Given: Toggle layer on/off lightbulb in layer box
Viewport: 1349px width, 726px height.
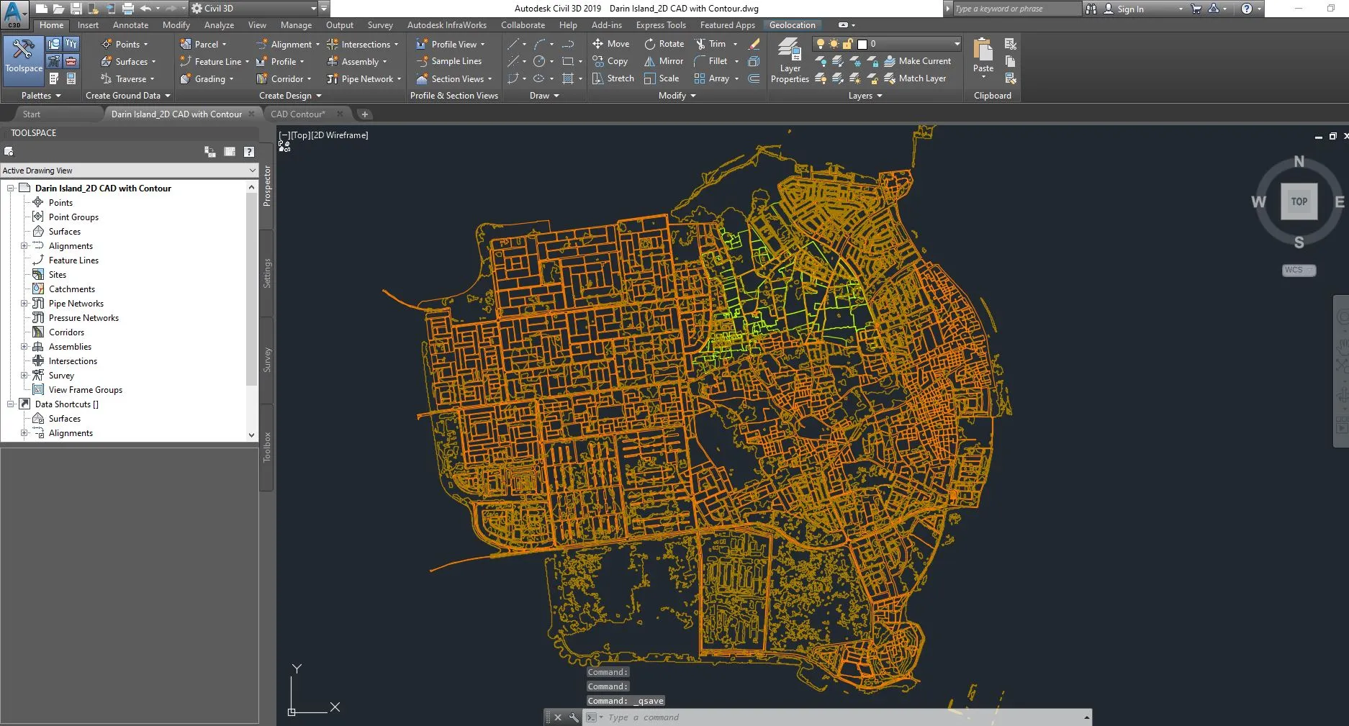Looking at the screenshot, I should coord(820,44).
